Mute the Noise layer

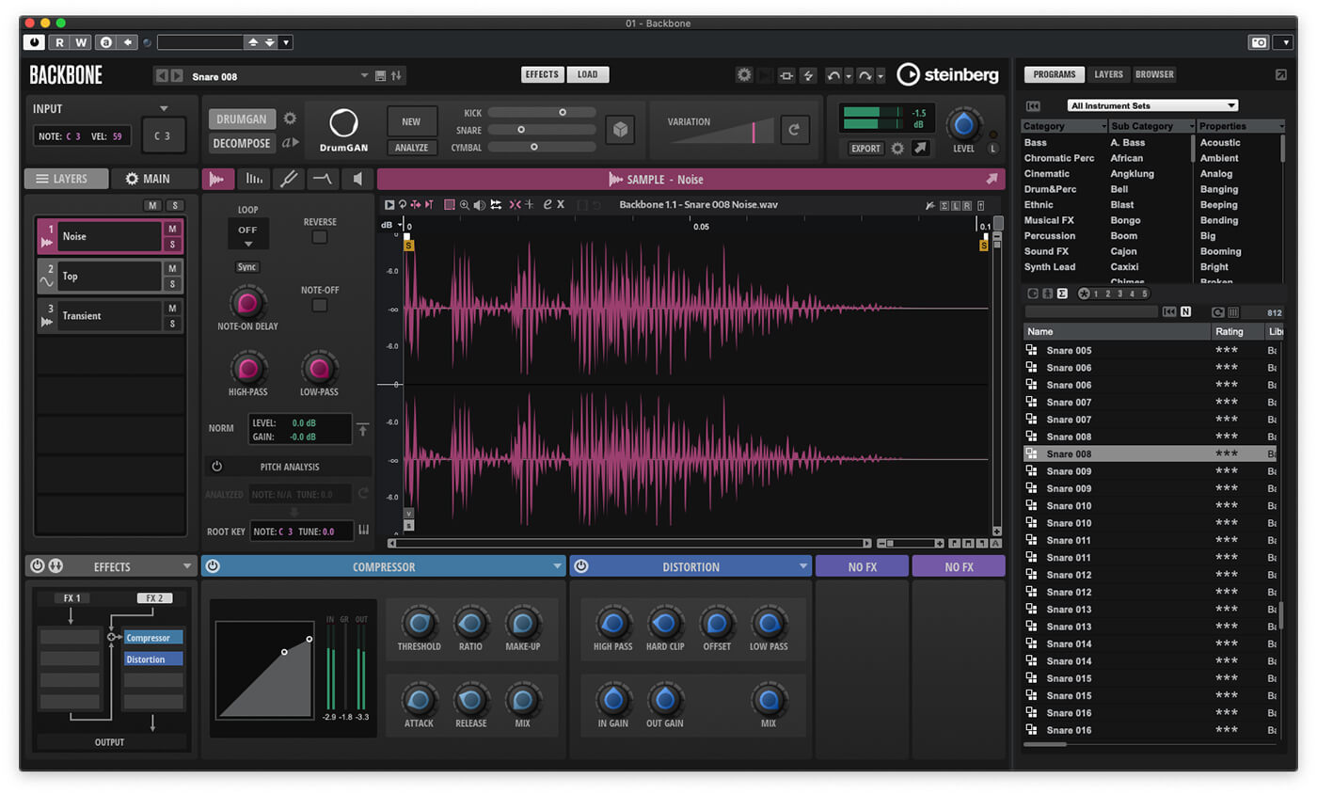point(172,229)
